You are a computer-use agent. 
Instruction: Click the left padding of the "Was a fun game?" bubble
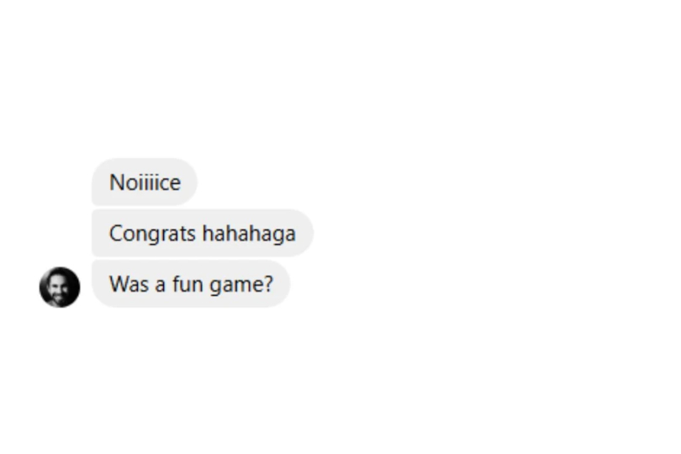(100, 283)
